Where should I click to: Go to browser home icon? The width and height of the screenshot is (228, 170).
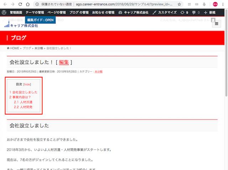[28, 4]
